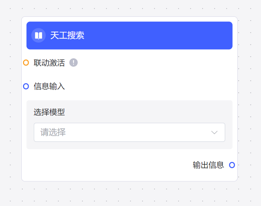Click the chevron arrow in model dropdown

(x=215, y=132)
